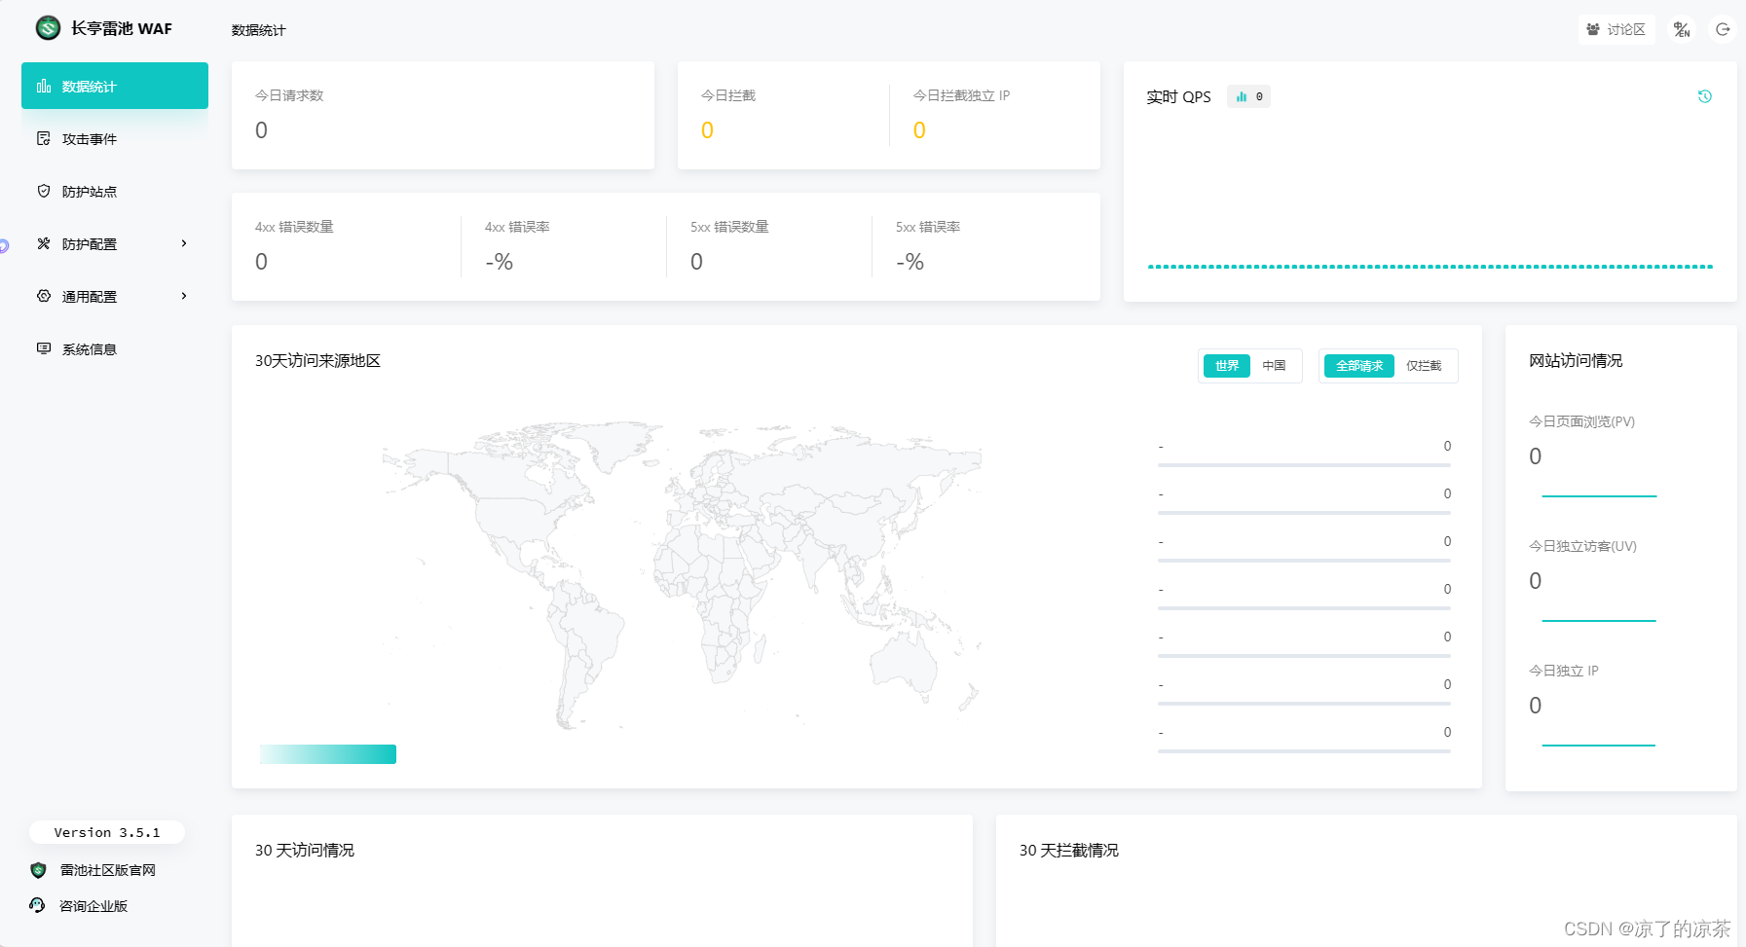Open the 讨论区 discussion button
Viewport: 1746px width, 947px height.
[1616, 29]
